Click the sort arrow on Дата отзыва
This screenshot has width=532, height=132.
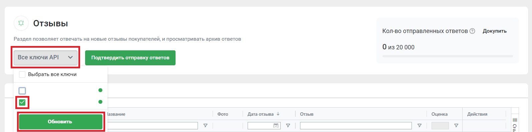pyautogui.click(x=278, y=114)
